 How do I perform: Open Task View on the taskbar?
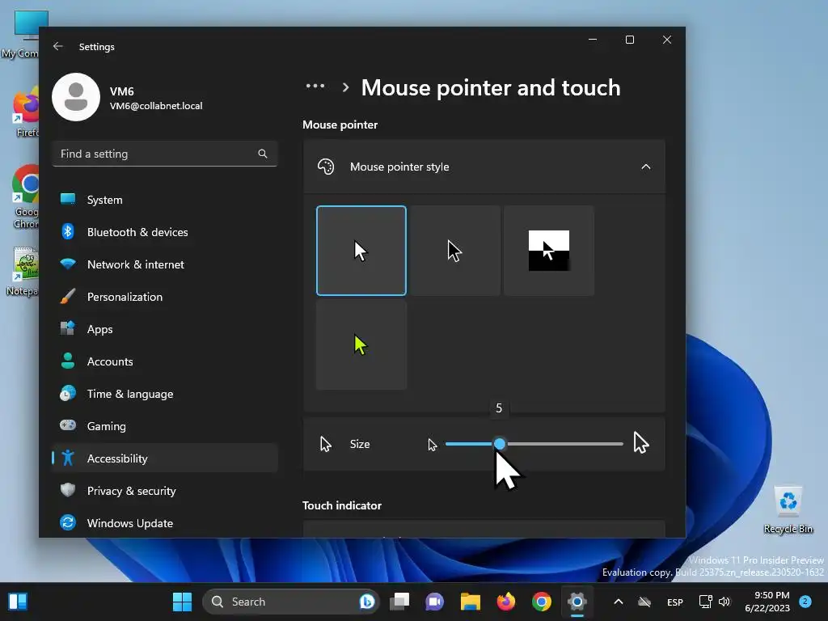(399, 602)
